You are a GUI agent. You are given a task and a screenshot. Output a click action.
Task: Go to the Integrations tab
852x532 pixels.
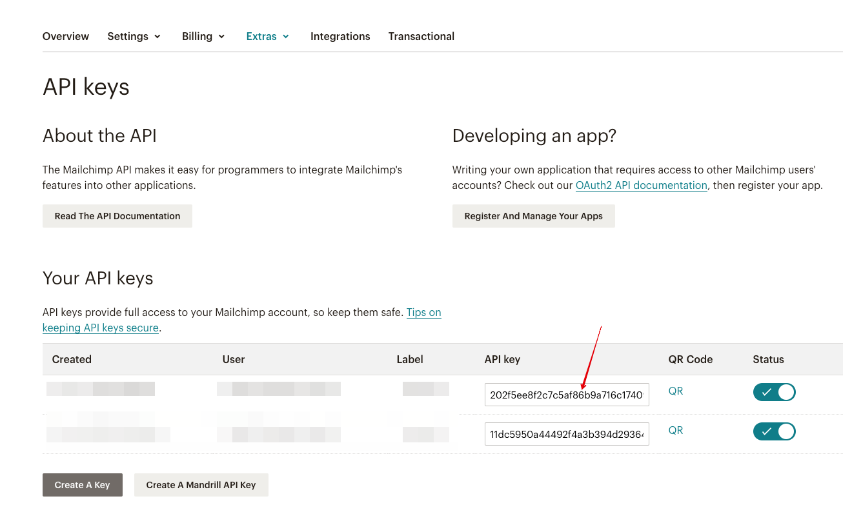340,36
